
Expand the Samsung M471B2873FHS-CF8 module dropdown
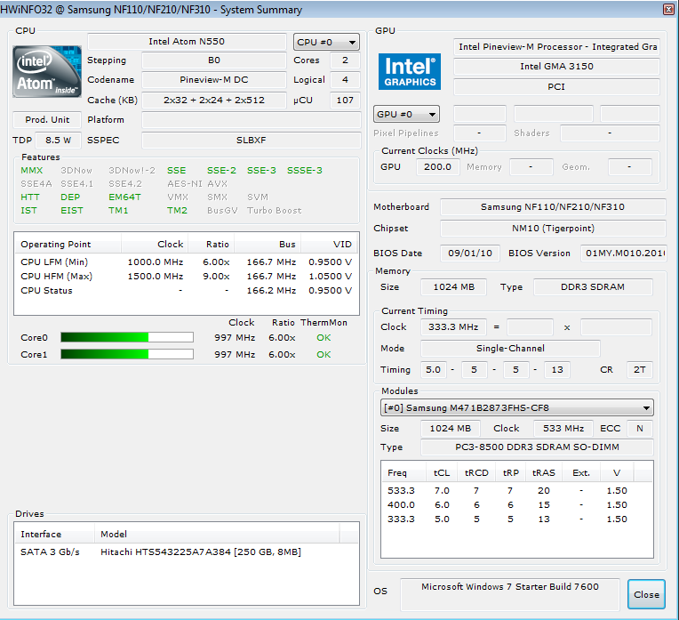(x=516, y=407)
